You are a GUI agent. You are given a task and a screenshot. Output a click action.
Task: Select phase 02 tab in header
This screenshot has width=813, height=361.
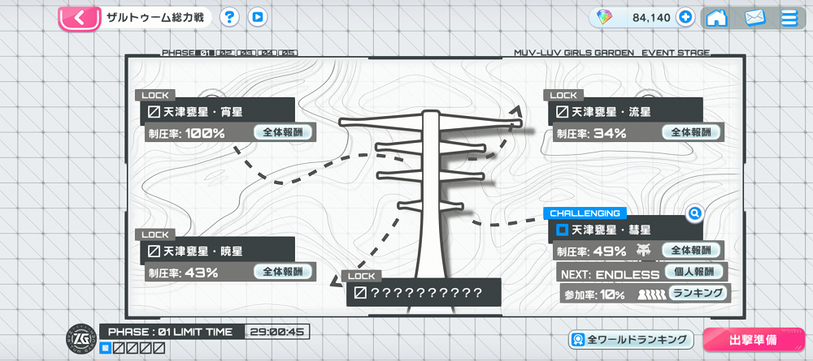coord(225,53)
